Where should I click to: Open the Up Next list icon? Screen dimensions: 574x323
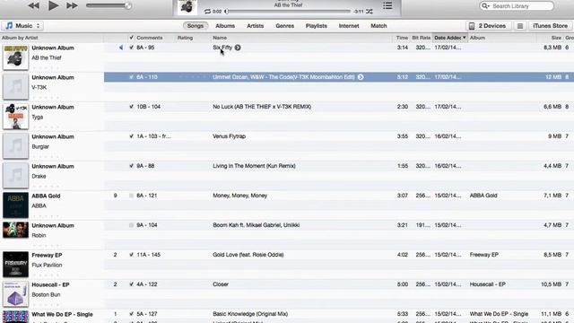pos(387,5)
